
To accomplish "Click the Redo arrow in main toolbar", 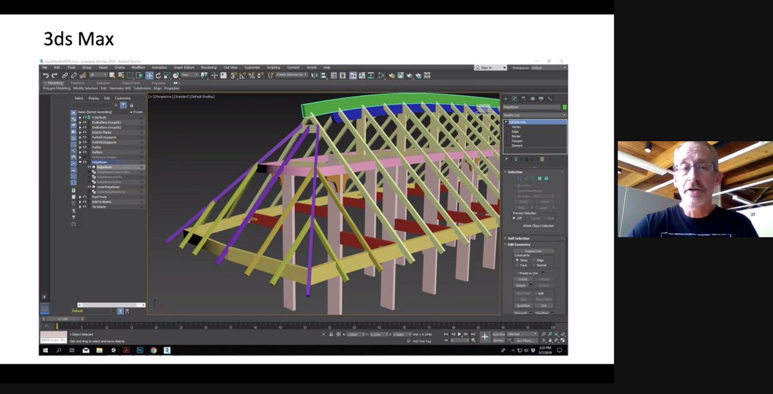I will pyautogui.click(x=54, y=75).
